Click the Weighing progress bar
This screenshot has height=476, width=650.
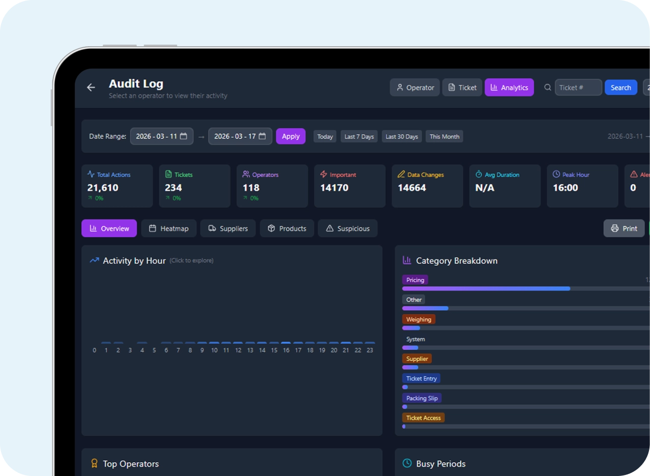pos(526,328)
